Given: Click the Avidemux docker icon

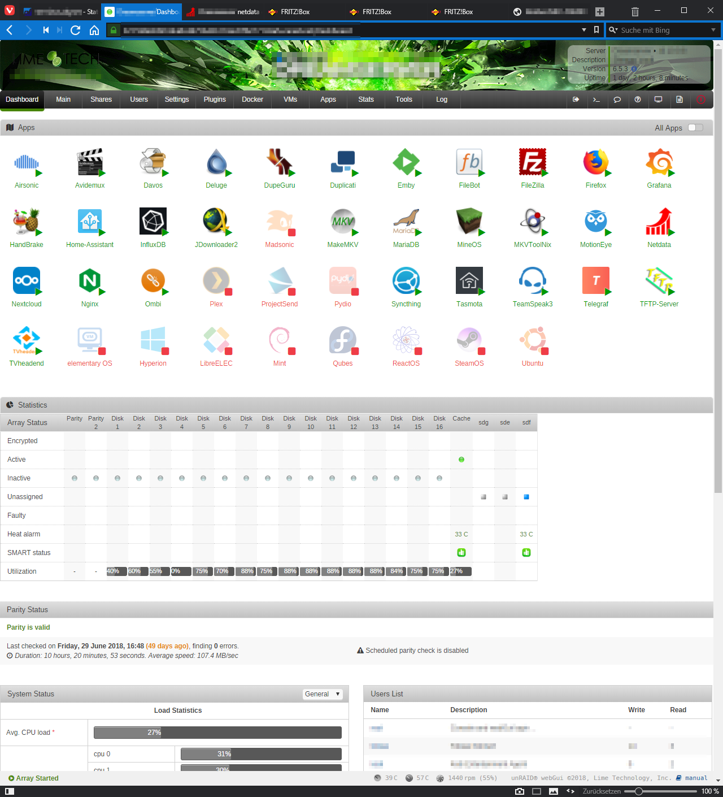Looking at the screenshot, I should tap(90, 163).
